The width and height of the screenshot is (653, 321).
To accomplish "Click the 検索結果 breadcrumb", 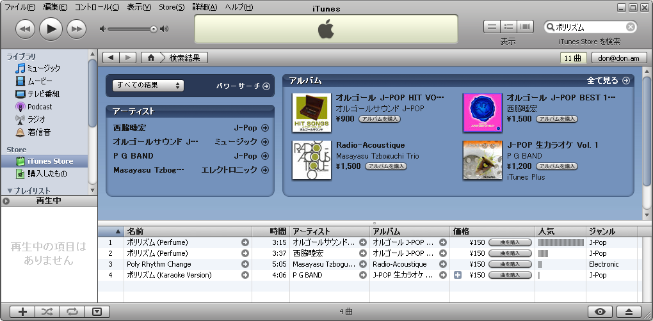I will point(184,58).
